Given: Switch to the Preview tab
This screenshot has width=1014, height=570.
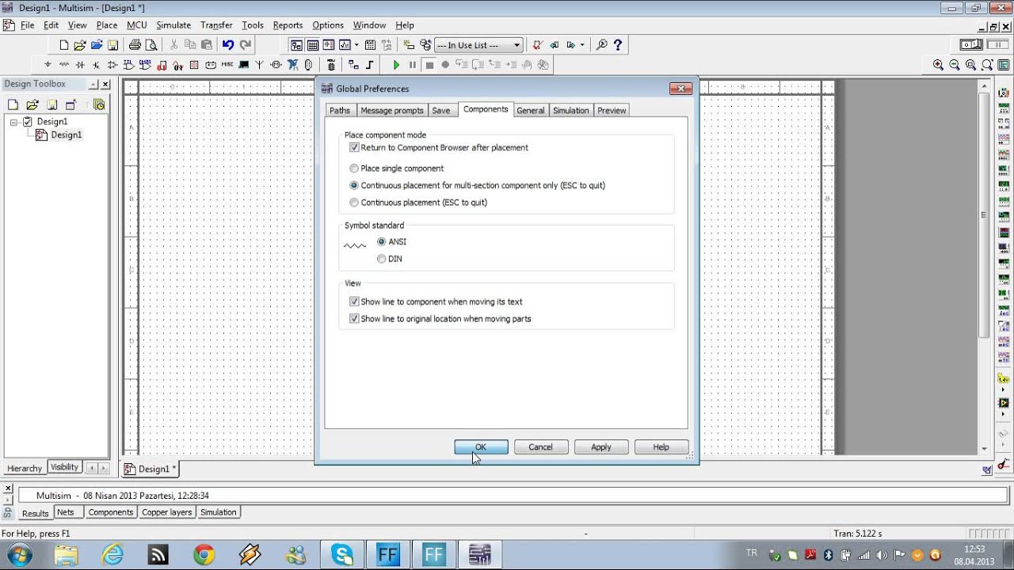Looking at the screenshot, I should tap(612, 111).
